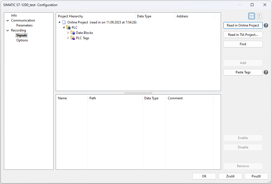Select the Online Project tree row text

pos(102,22)
